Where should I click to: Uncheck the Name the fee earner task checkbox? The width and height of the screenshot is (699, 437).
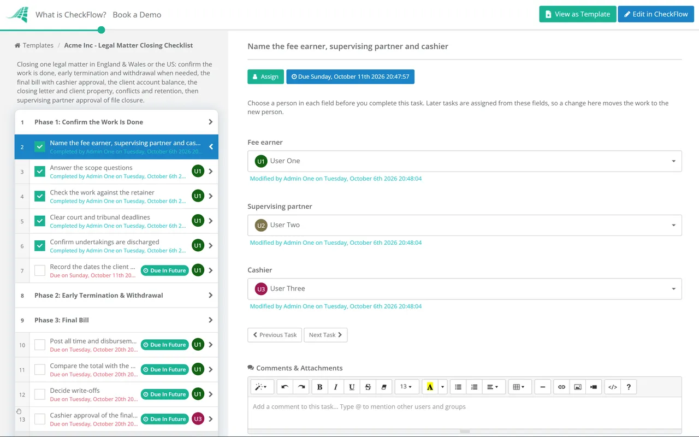40,147
